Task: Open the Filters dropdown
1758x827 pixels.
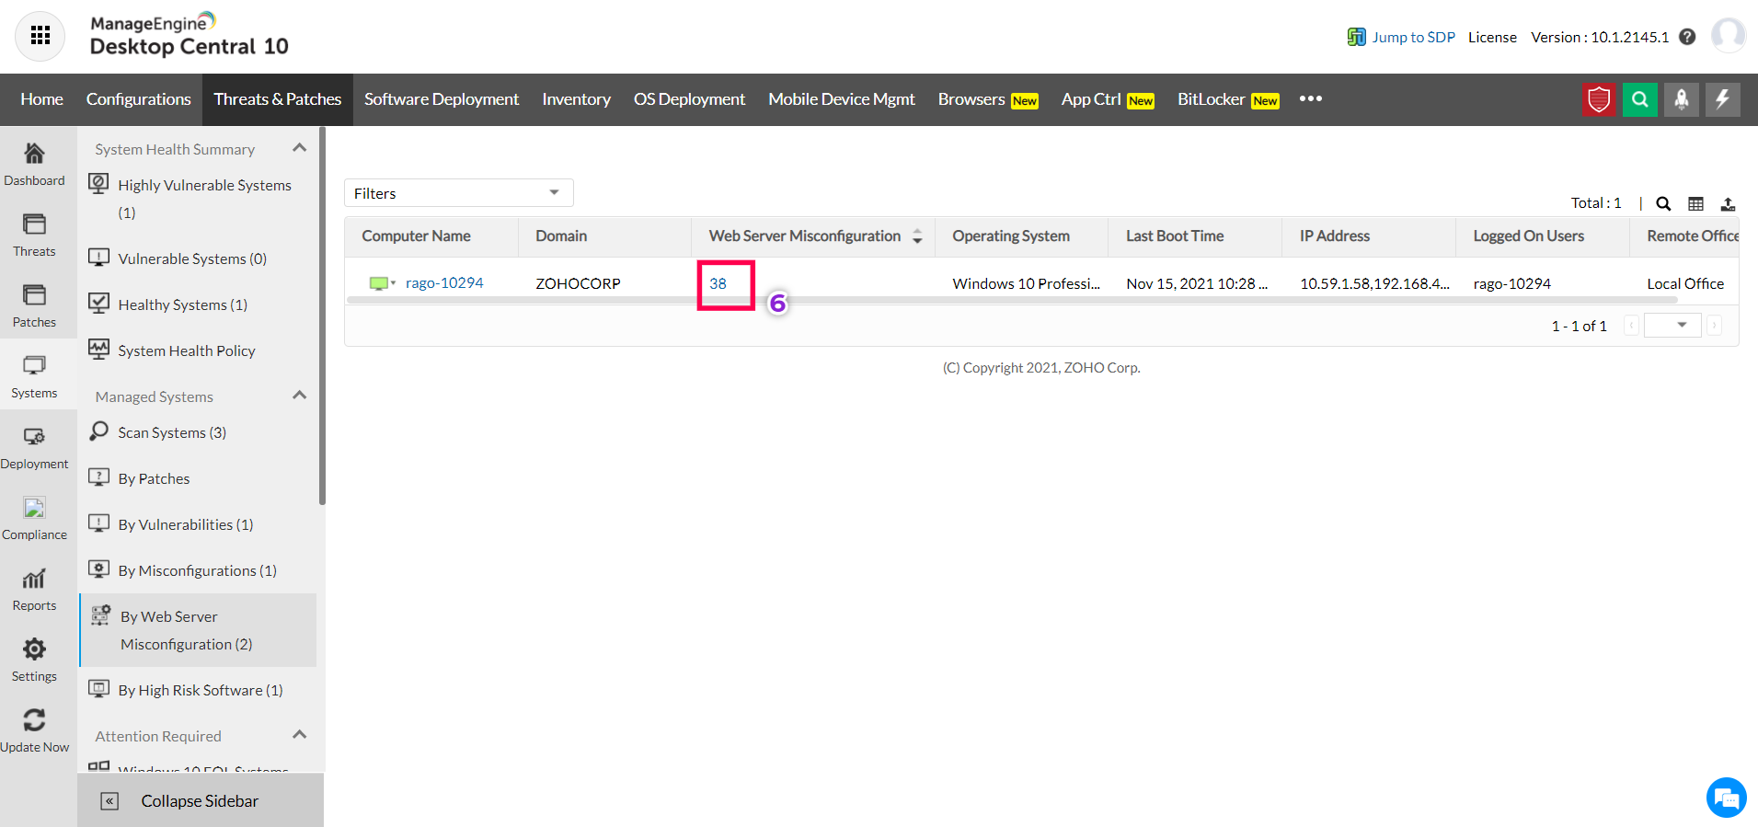Action: tap(459, 193)
